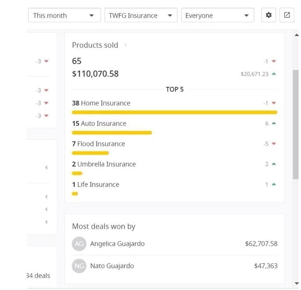Open the TWFG Insurance pipeline dropdown
Viewport: 301px width, 290px height.
[x=141, y=15]
